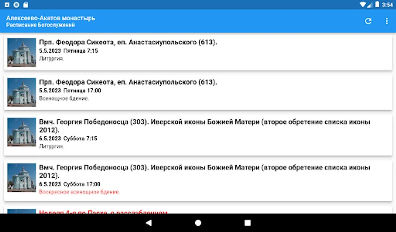Refresh the service schedule
Screen dimensions: 396x232
pyautogui.click(x=368, y=21)
